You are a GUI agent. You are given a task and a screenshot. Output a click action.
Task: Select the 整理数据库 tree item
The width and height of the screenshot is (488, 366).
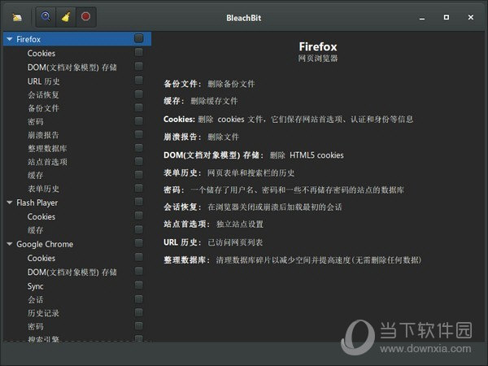coord(47,149)
